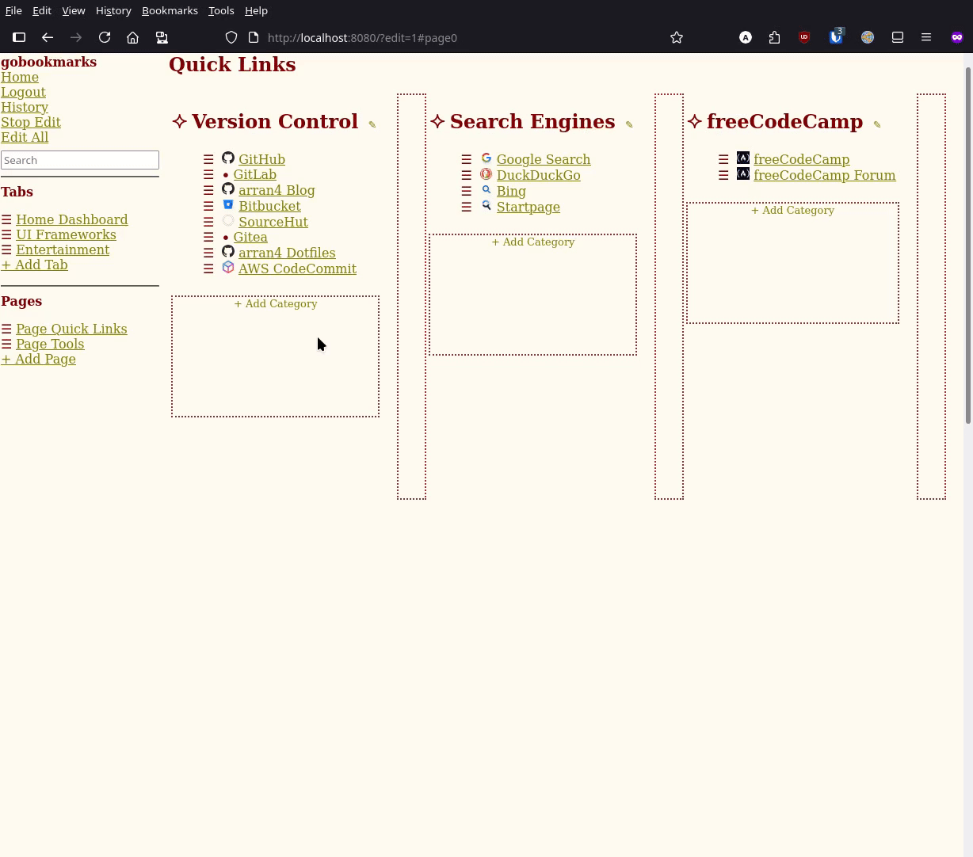The height and width of the screenshot is (857, 973).
Task: Click the drag handle beside GitLab
Action: (208, 174)
